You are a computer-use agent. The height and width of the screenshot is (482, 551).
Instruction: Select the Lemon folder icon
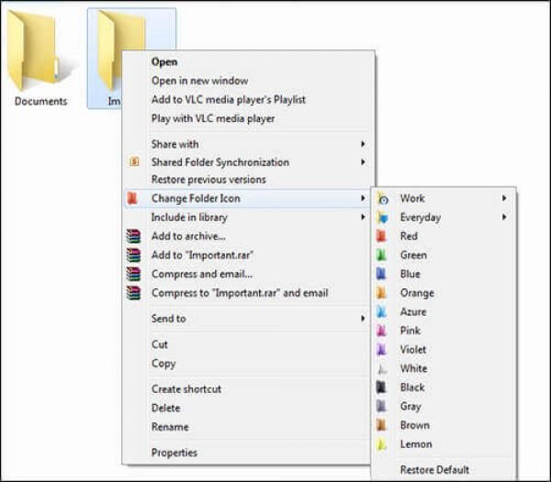(x=415, y=444)
